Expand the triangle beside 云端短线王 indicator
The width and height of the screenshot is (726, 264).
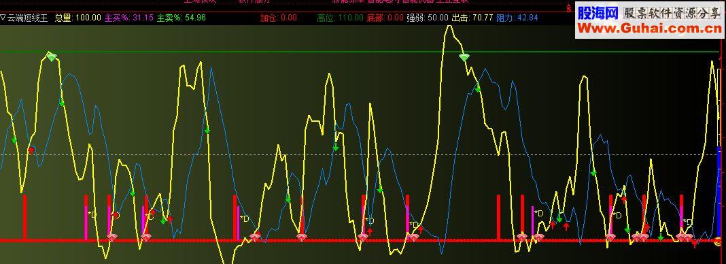[x=3, y=18]
